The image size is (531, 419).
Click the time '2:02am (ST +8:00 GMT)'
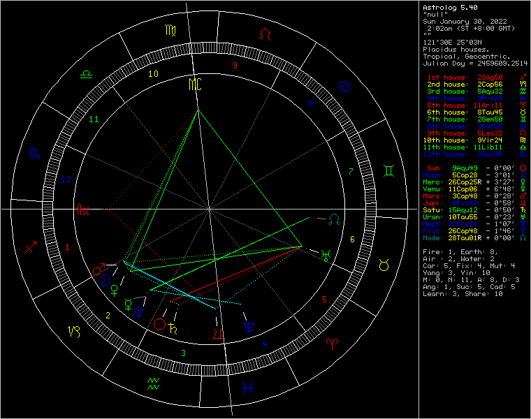pos(471,29)
